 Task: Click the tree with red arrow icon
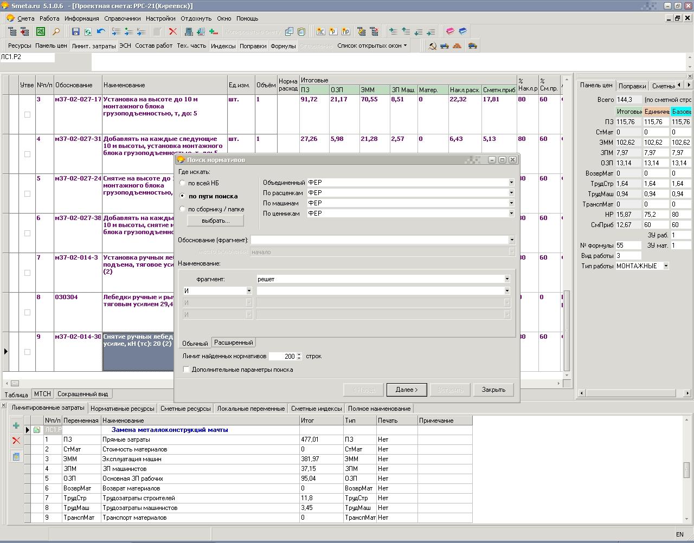[x=25, y=31]
